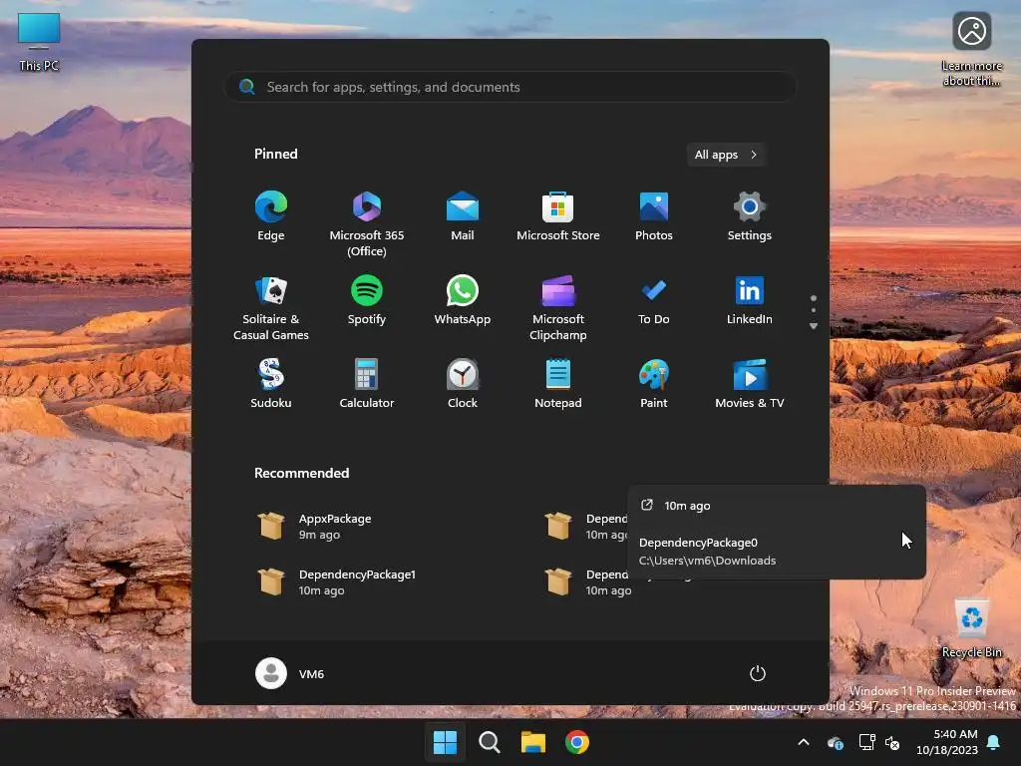Open the Mail app
Screen dimensions: 1021x766
[x=463, y=216]
